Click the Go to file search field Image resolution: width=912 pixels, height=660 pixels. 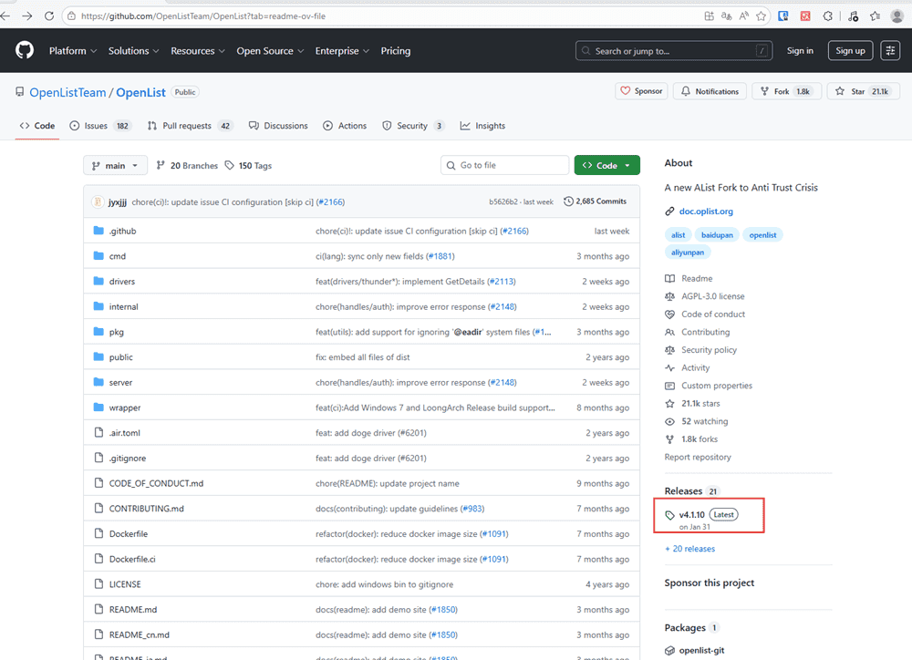(x=504, y=166)
